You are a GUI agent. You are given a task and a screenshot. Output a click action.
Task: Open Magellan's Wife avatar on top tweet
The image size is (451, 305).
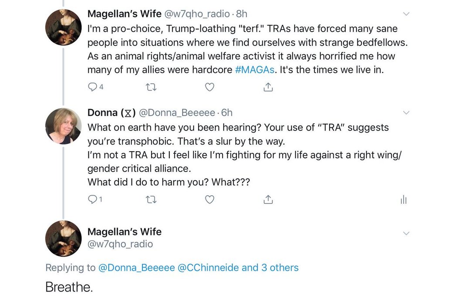[64, 27]
